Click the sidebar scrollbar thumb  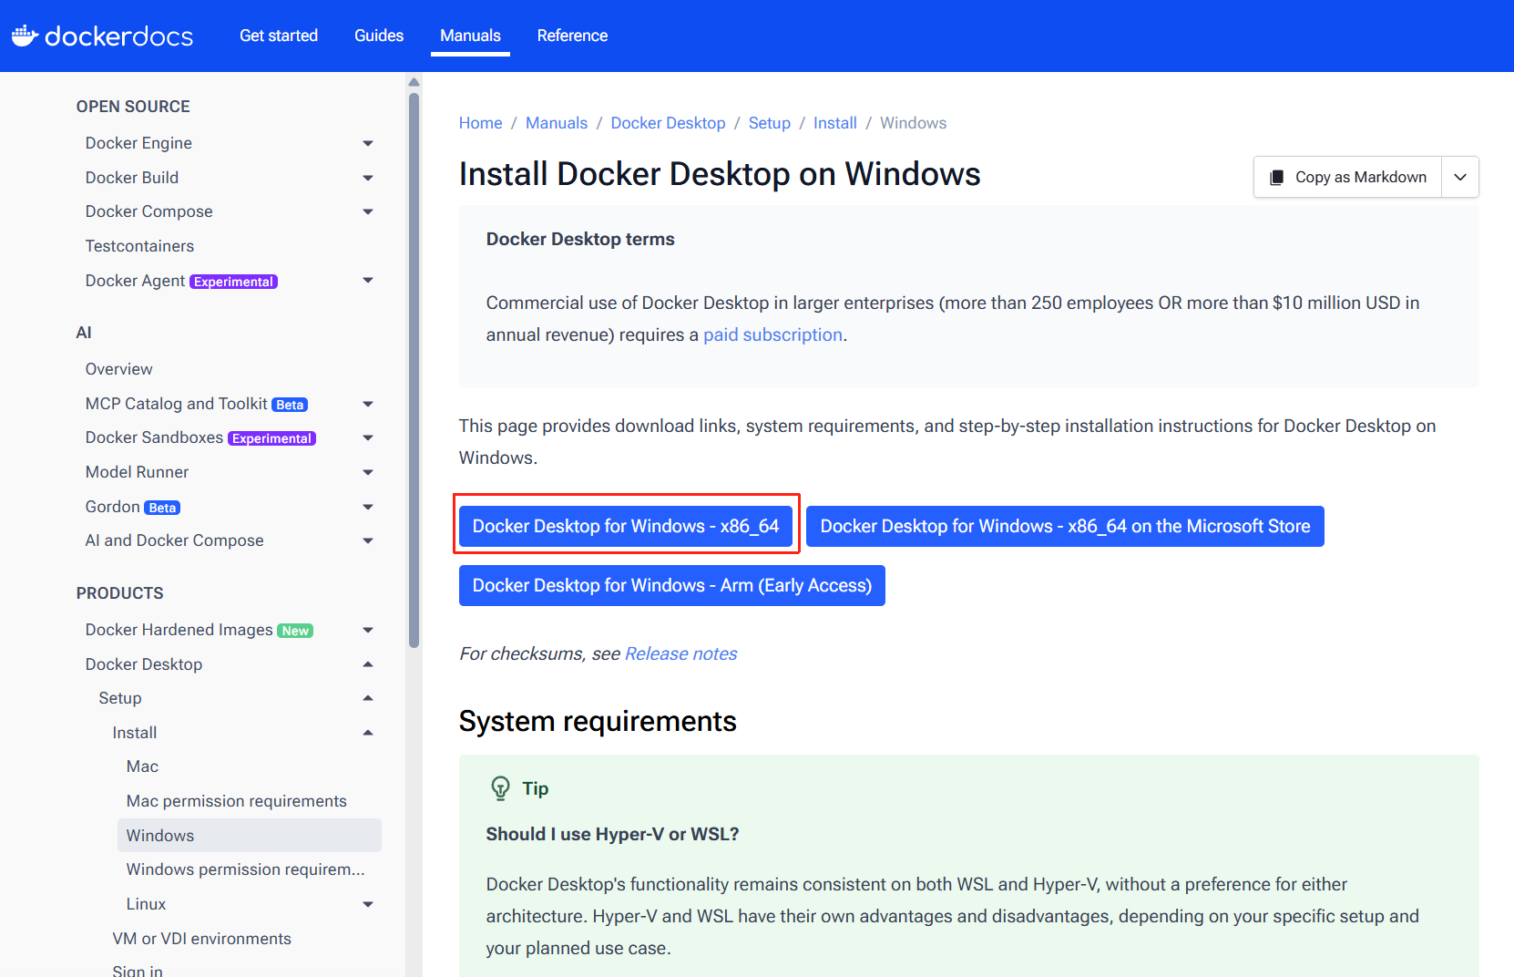(414, 369)
